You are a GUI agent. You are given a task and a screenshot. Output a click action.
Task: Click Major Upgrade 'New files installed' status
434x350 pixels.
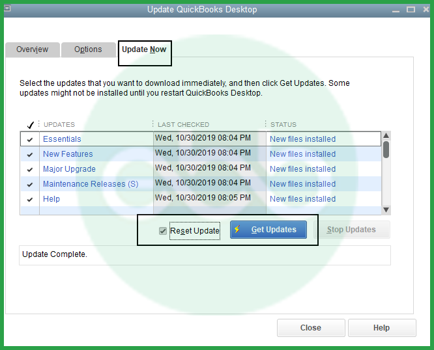tap(302, 168)
